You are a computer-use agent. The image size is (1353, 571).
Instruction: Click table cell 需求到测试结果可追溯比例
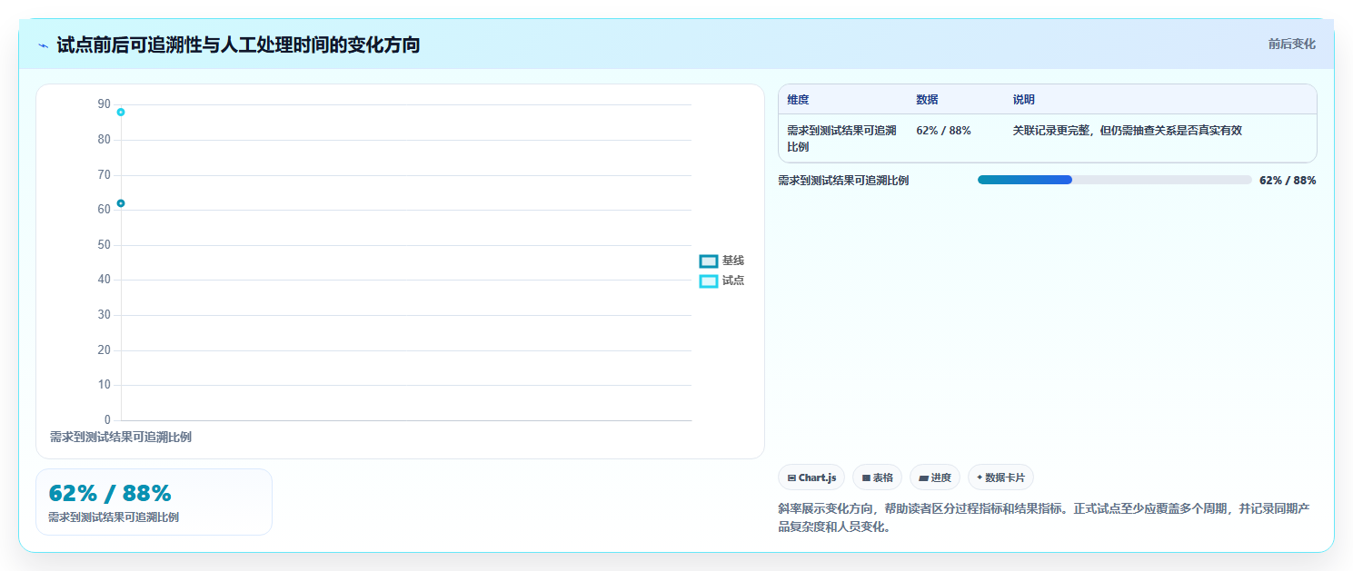pyautogui.click(x=841, y=139)
